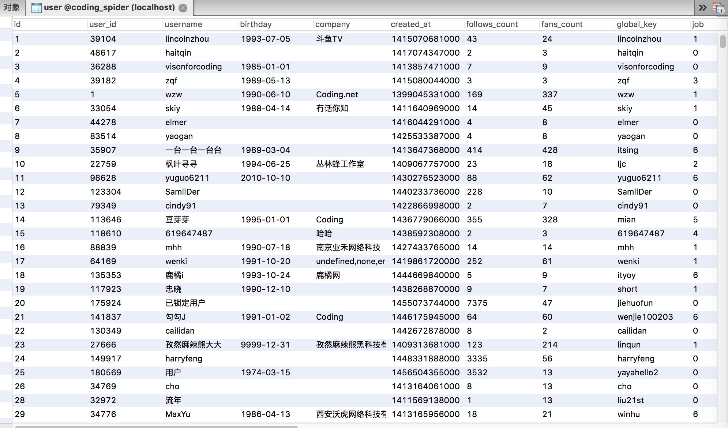Click the horizontal scrollbar thumb at the bottom
This screenshot has width=728, height=428.
(x=157, y=427)
